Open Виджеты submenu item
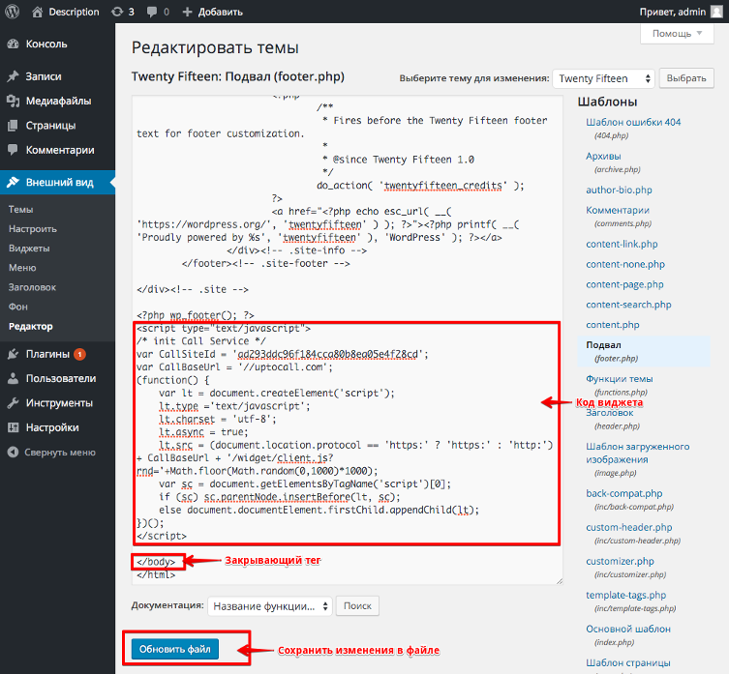729x674 pixels. click(x=29, y=249)
